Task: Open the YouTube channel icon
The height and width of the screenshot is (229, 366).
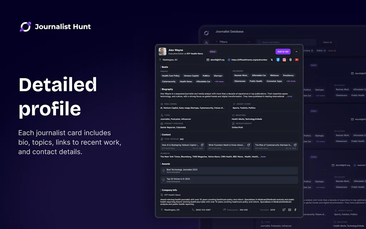Action: click(x=297, y=60)
